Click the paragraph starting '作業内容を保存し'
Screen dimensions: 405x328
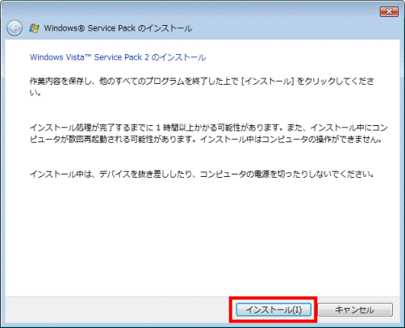pyautogui.click(x=202, y=86)
